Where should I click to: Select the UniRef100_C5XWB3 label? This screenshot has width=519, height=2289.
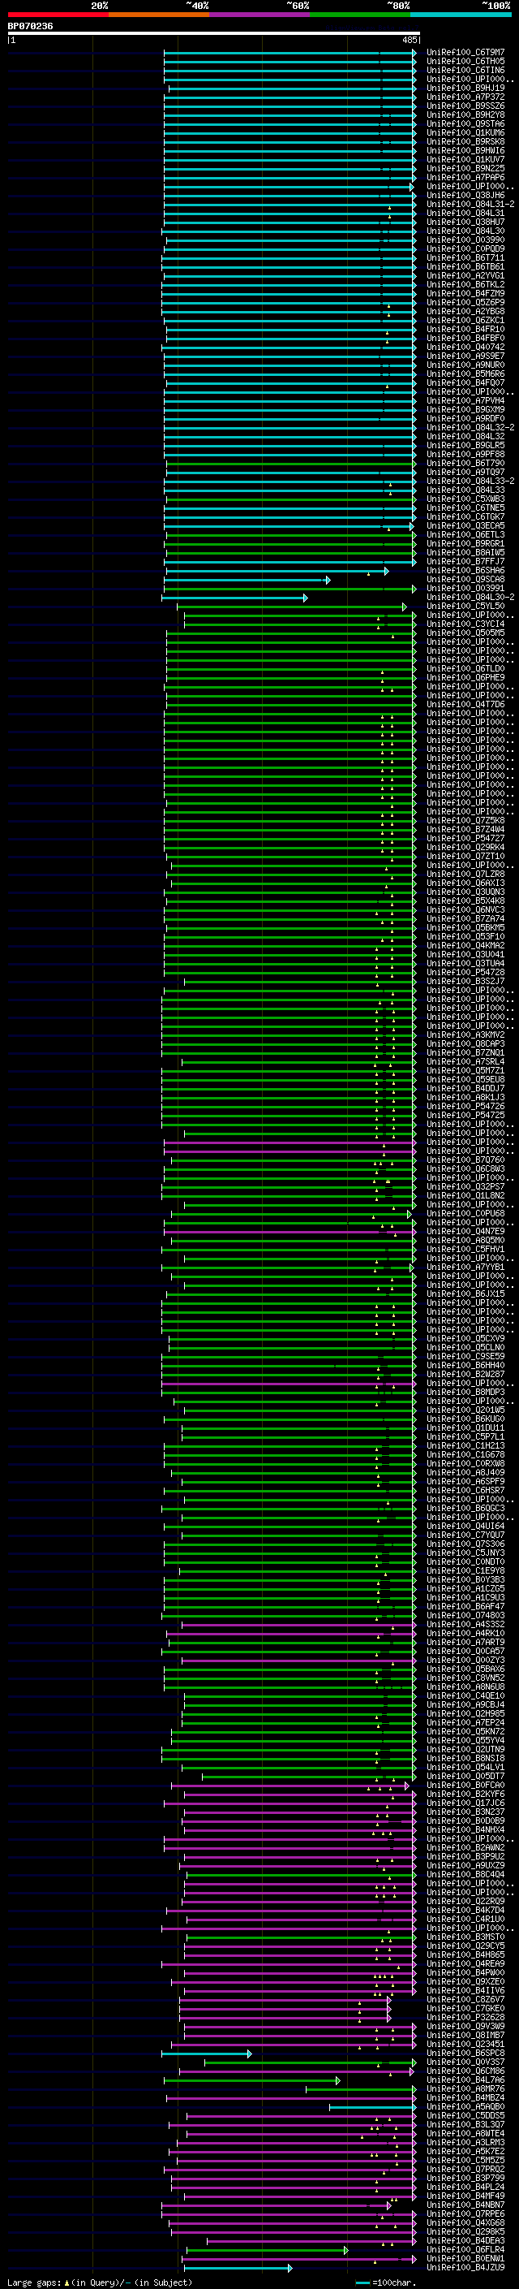(x=465, y=499)
